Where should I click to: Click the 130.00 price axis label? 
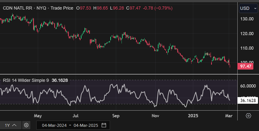point(247,19)
